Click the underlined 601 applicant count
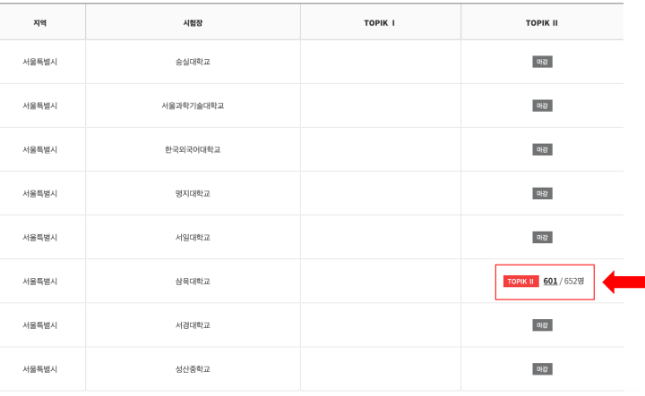645x396 pixels. 550,282
